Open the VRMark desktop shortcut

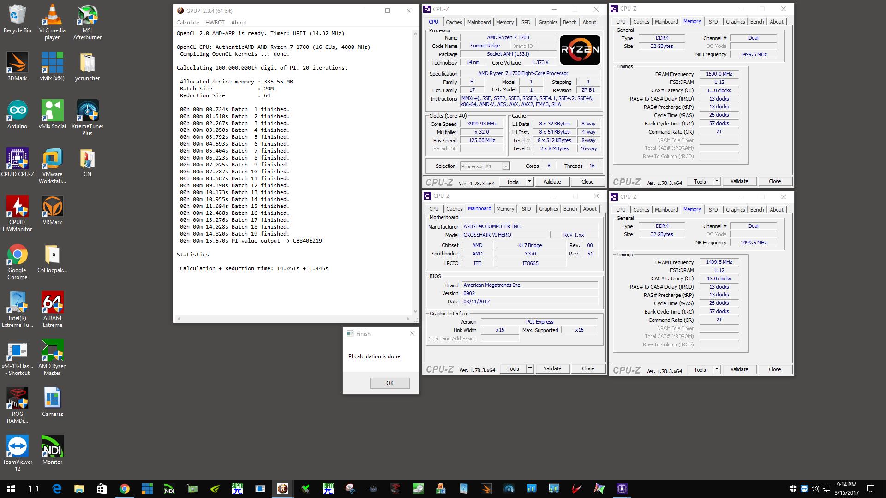point(52,211)
